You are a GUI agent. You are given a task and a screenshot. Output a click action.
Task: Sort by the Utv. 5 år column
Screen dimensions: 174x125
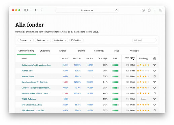pyautogui.click(x=90, y=59)
